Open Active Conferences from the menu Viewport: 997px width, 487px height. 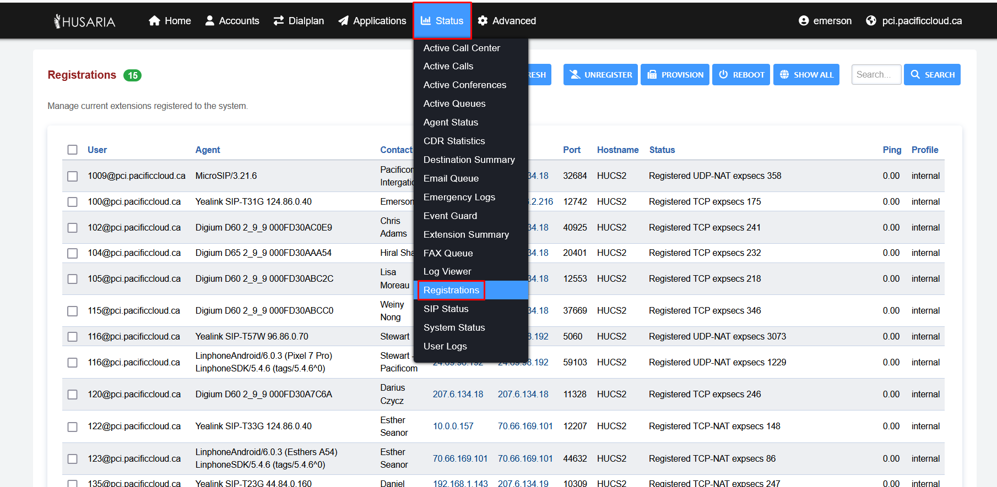[x=471, y=85]
